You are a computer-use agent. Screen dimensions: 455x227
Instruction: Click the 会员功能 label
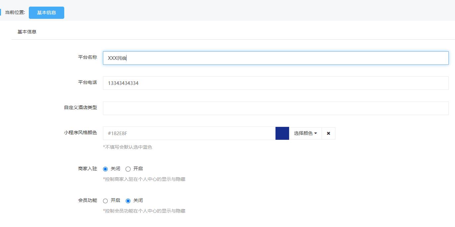click(x=87, y=200)
